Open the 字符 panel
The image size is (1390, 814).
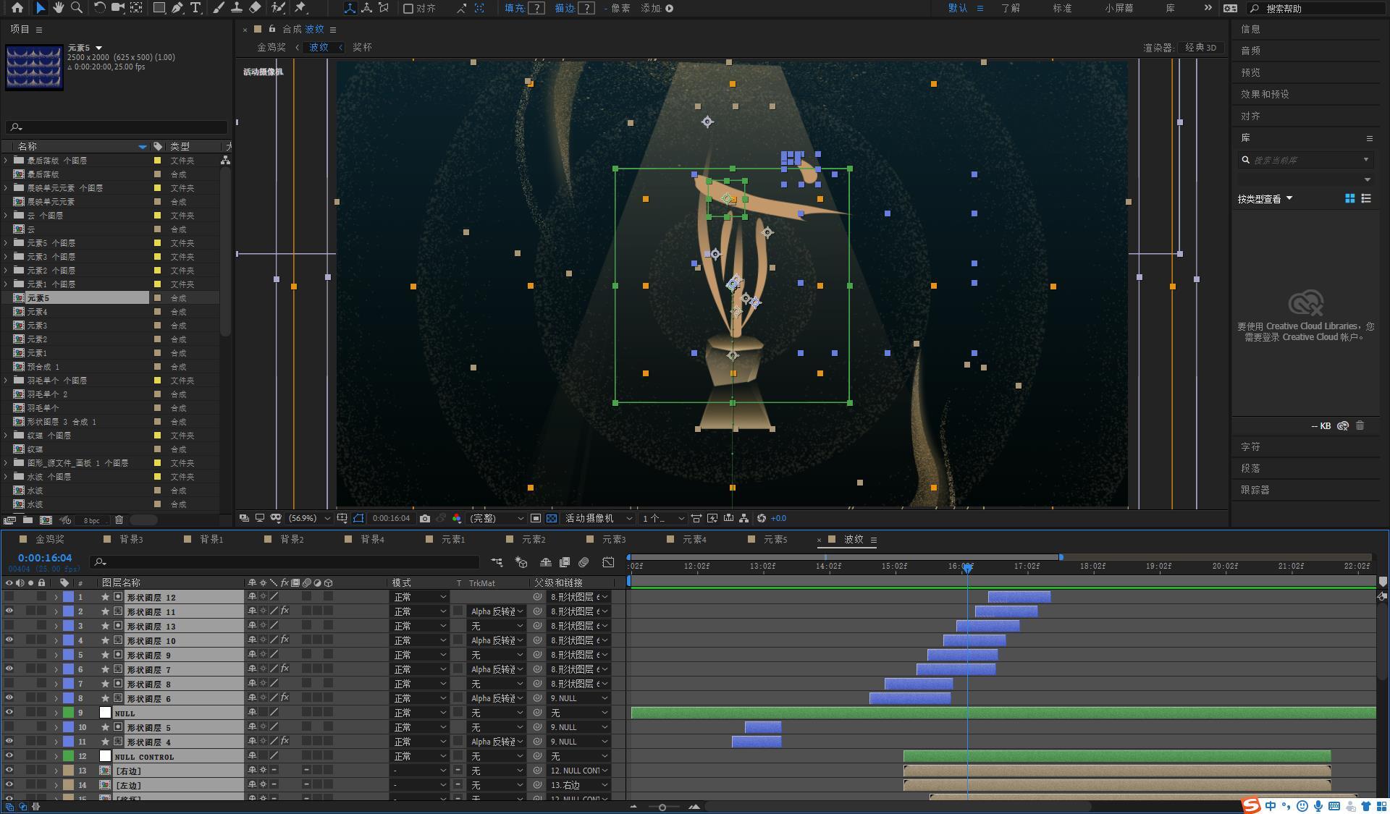(1250, 446)
